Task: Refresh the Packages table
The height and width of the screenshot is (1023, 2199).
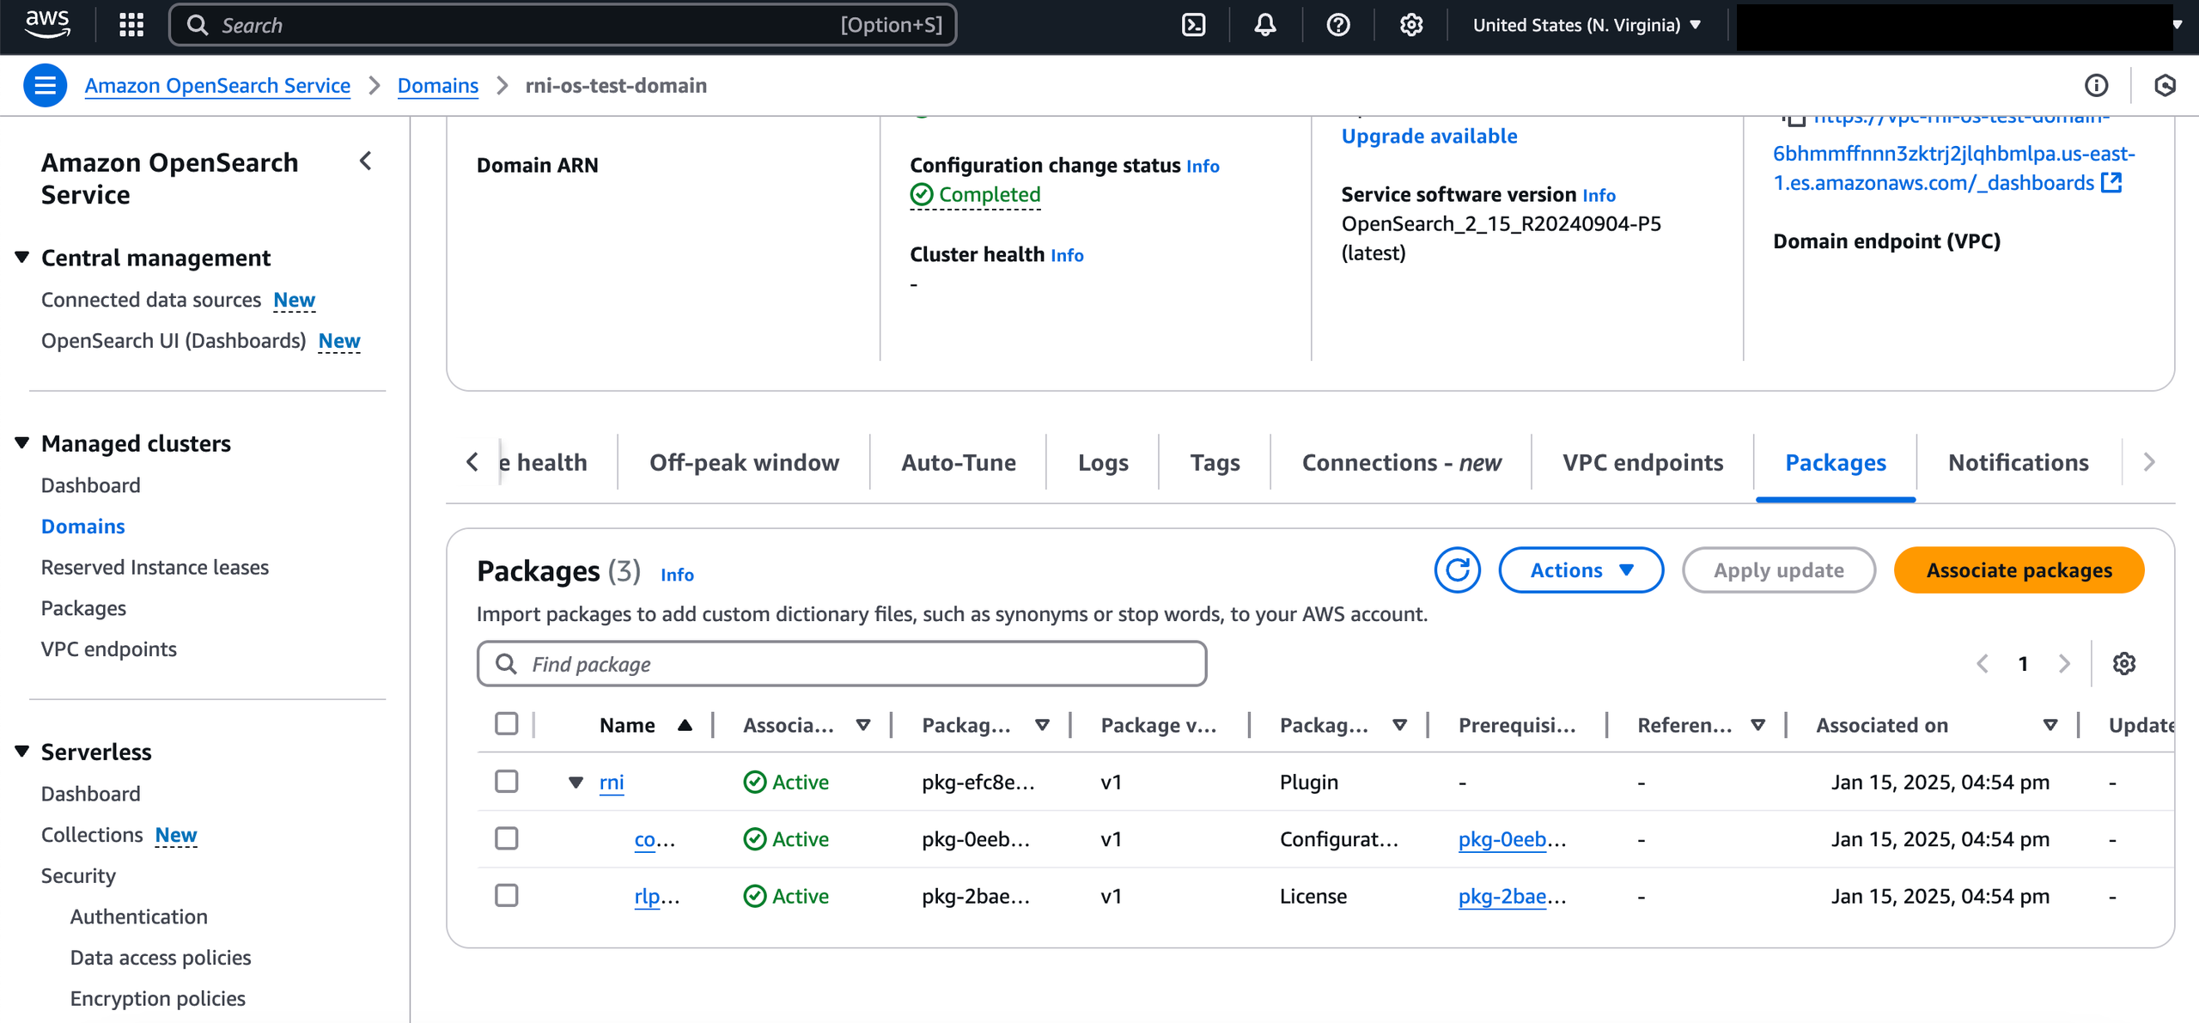Action: point(1458,570)
